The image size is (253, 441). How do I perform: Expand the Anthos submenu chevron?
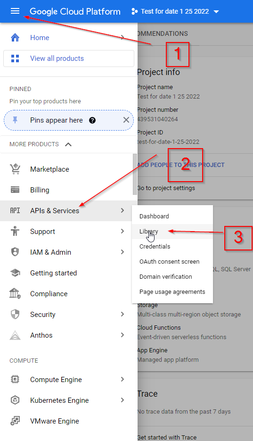[122, 335]
